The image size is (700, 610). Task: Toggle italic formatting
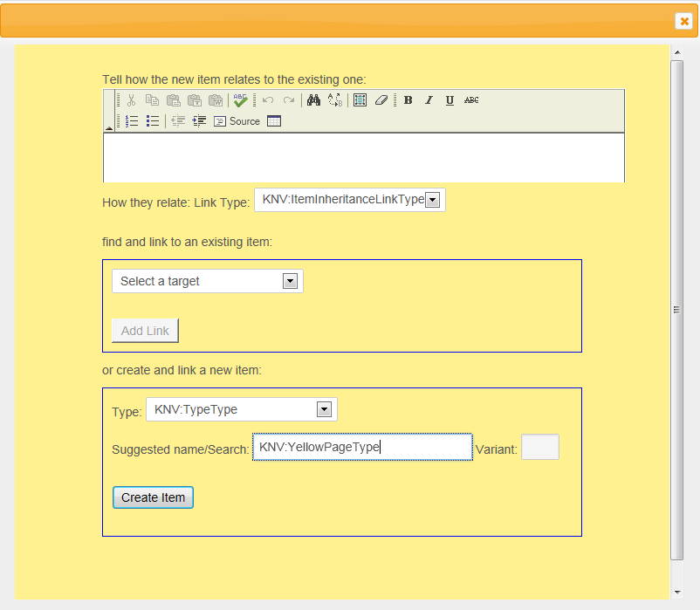[429, 100]
